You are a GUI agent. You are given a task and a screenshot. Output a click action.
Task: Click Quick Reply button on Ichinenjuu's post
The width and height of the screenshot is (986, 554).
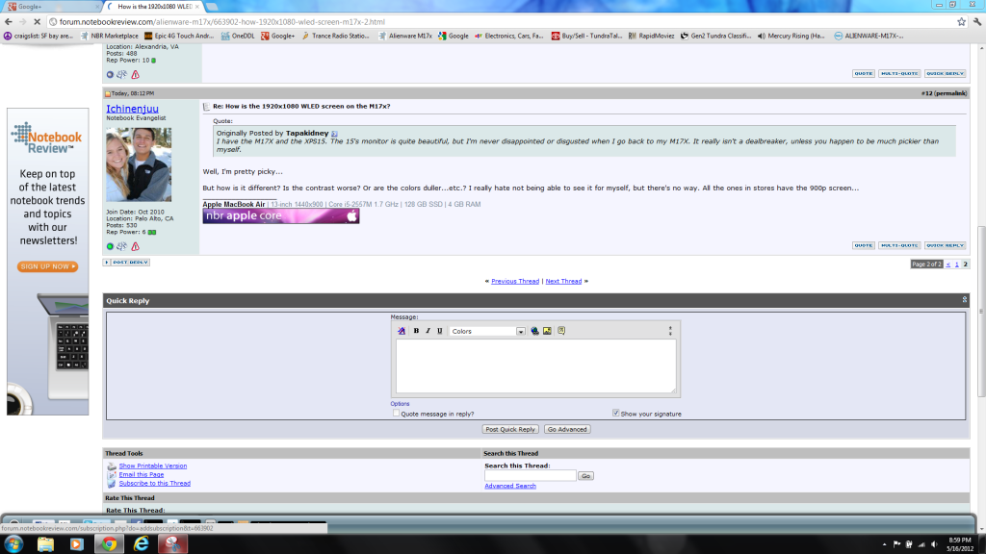[x=945, y=245]
